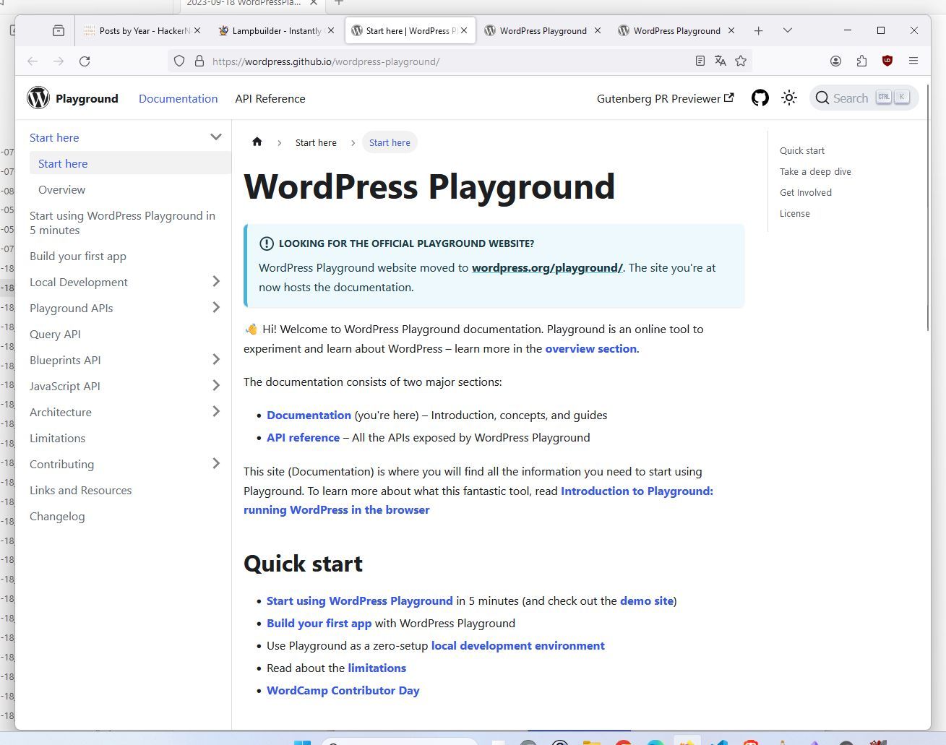
Task: Bookmark this page with the star icon
Action: coord(741,61)
